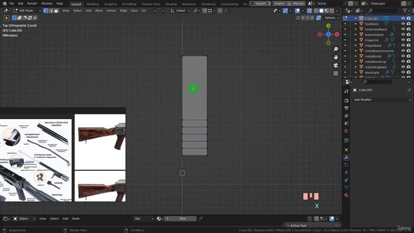Expand the magazine outliner item
This screenshot has height=233, width=414.
pos(356,40)
